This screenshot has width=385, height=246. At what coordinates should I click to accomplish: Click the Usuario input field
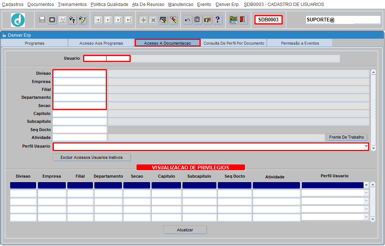click(x=107, y=58)
